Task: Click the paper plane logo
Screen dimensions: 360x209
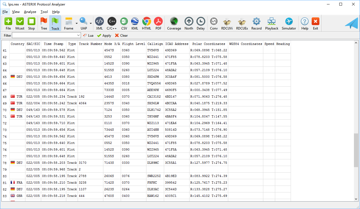Action: (351, 23)
